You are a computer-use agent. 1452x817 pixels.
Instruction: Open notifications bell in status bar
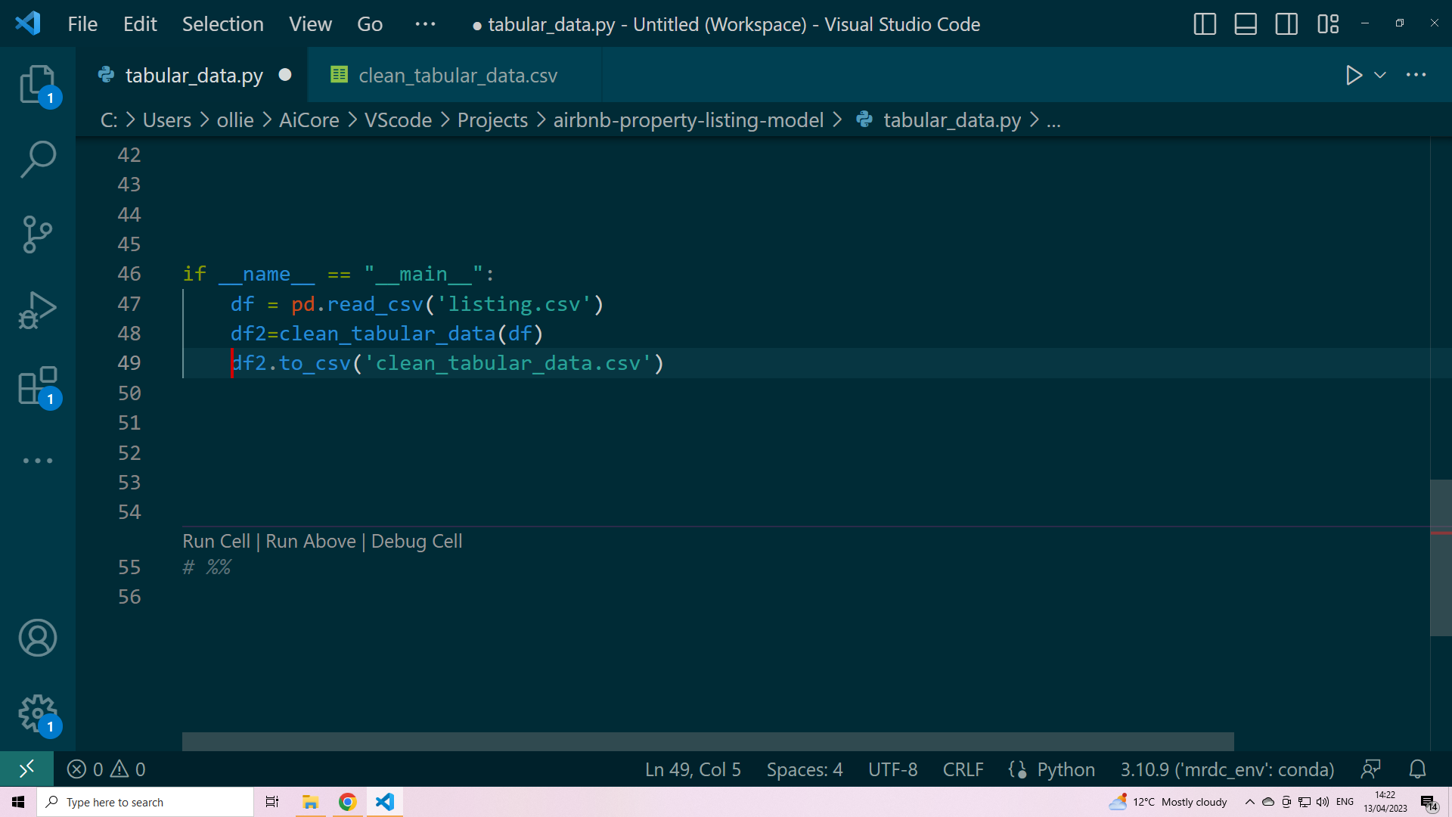pos(1417,769)
